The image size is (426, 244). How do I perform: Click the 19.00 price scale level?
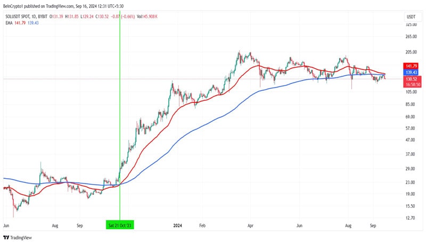click(x=411, y=194)
